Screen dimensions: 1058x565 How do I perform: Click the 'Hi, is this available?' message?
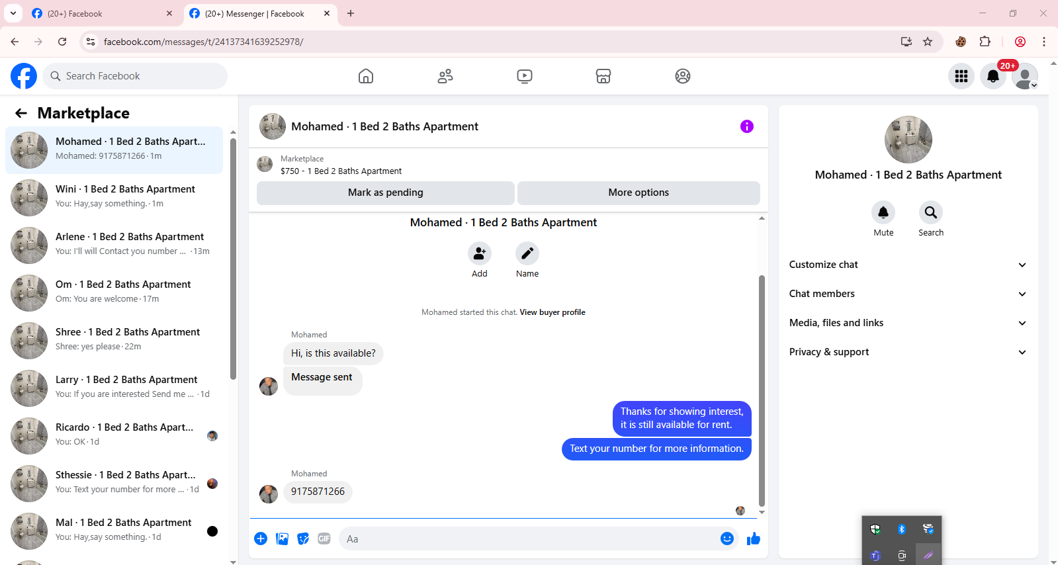pyautogui.click(x=333, y=353)
